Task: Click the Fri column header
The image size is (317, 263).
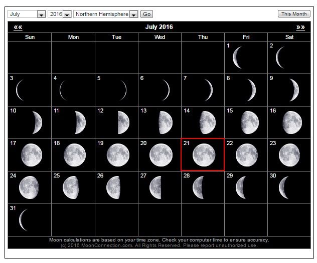Action: coord(246,37)
